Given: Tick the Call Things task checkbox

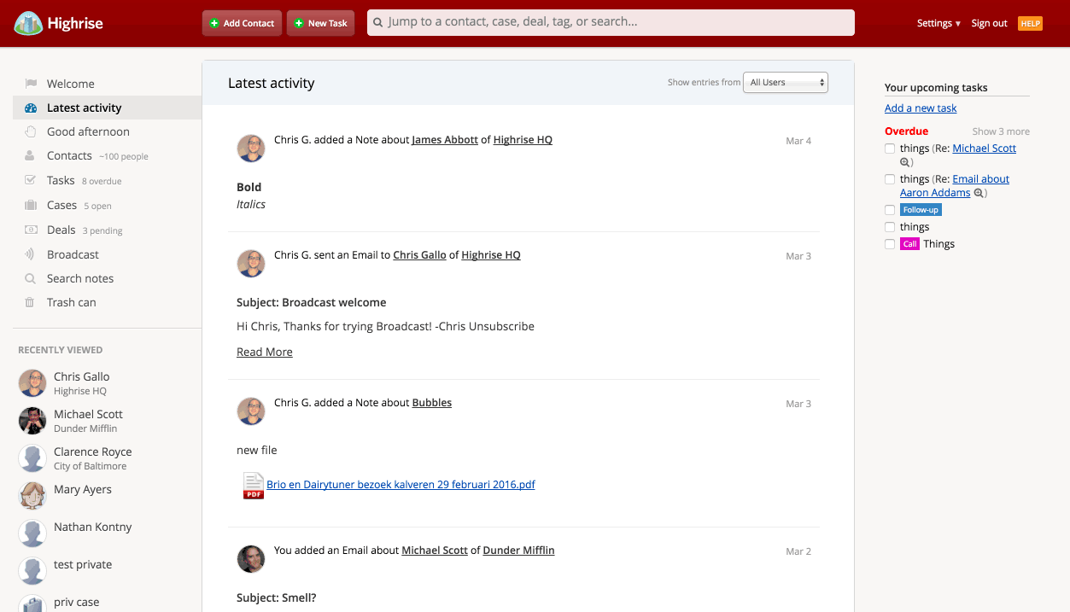Looking at the screenshot, I should 890,244.
